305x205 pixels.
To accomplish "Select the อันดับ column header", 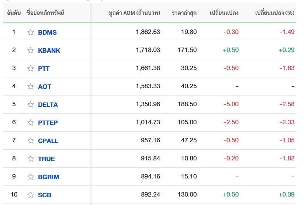I will [14, 13].
